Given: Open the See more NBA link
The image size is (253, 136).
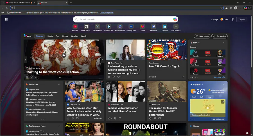Looking at the screenshot, I should point(220,77).
